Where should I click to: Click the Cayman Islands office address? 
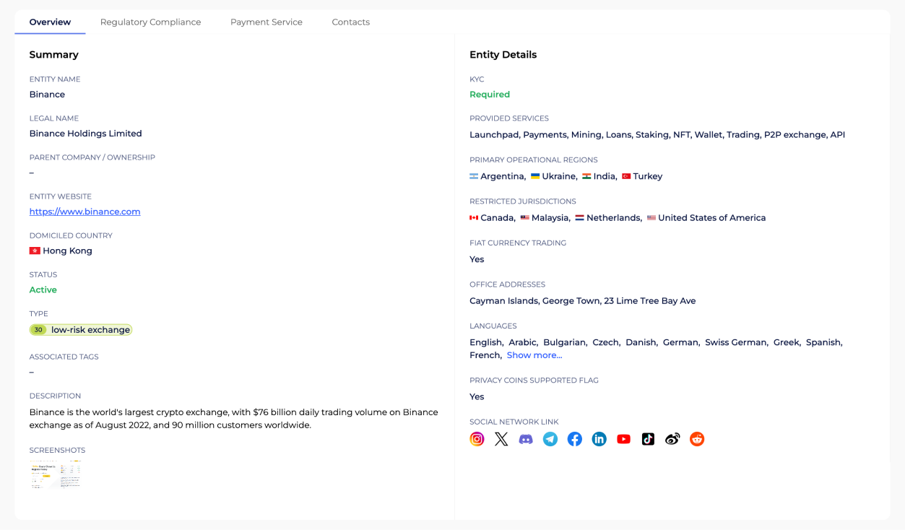click(x=583, y=301)
